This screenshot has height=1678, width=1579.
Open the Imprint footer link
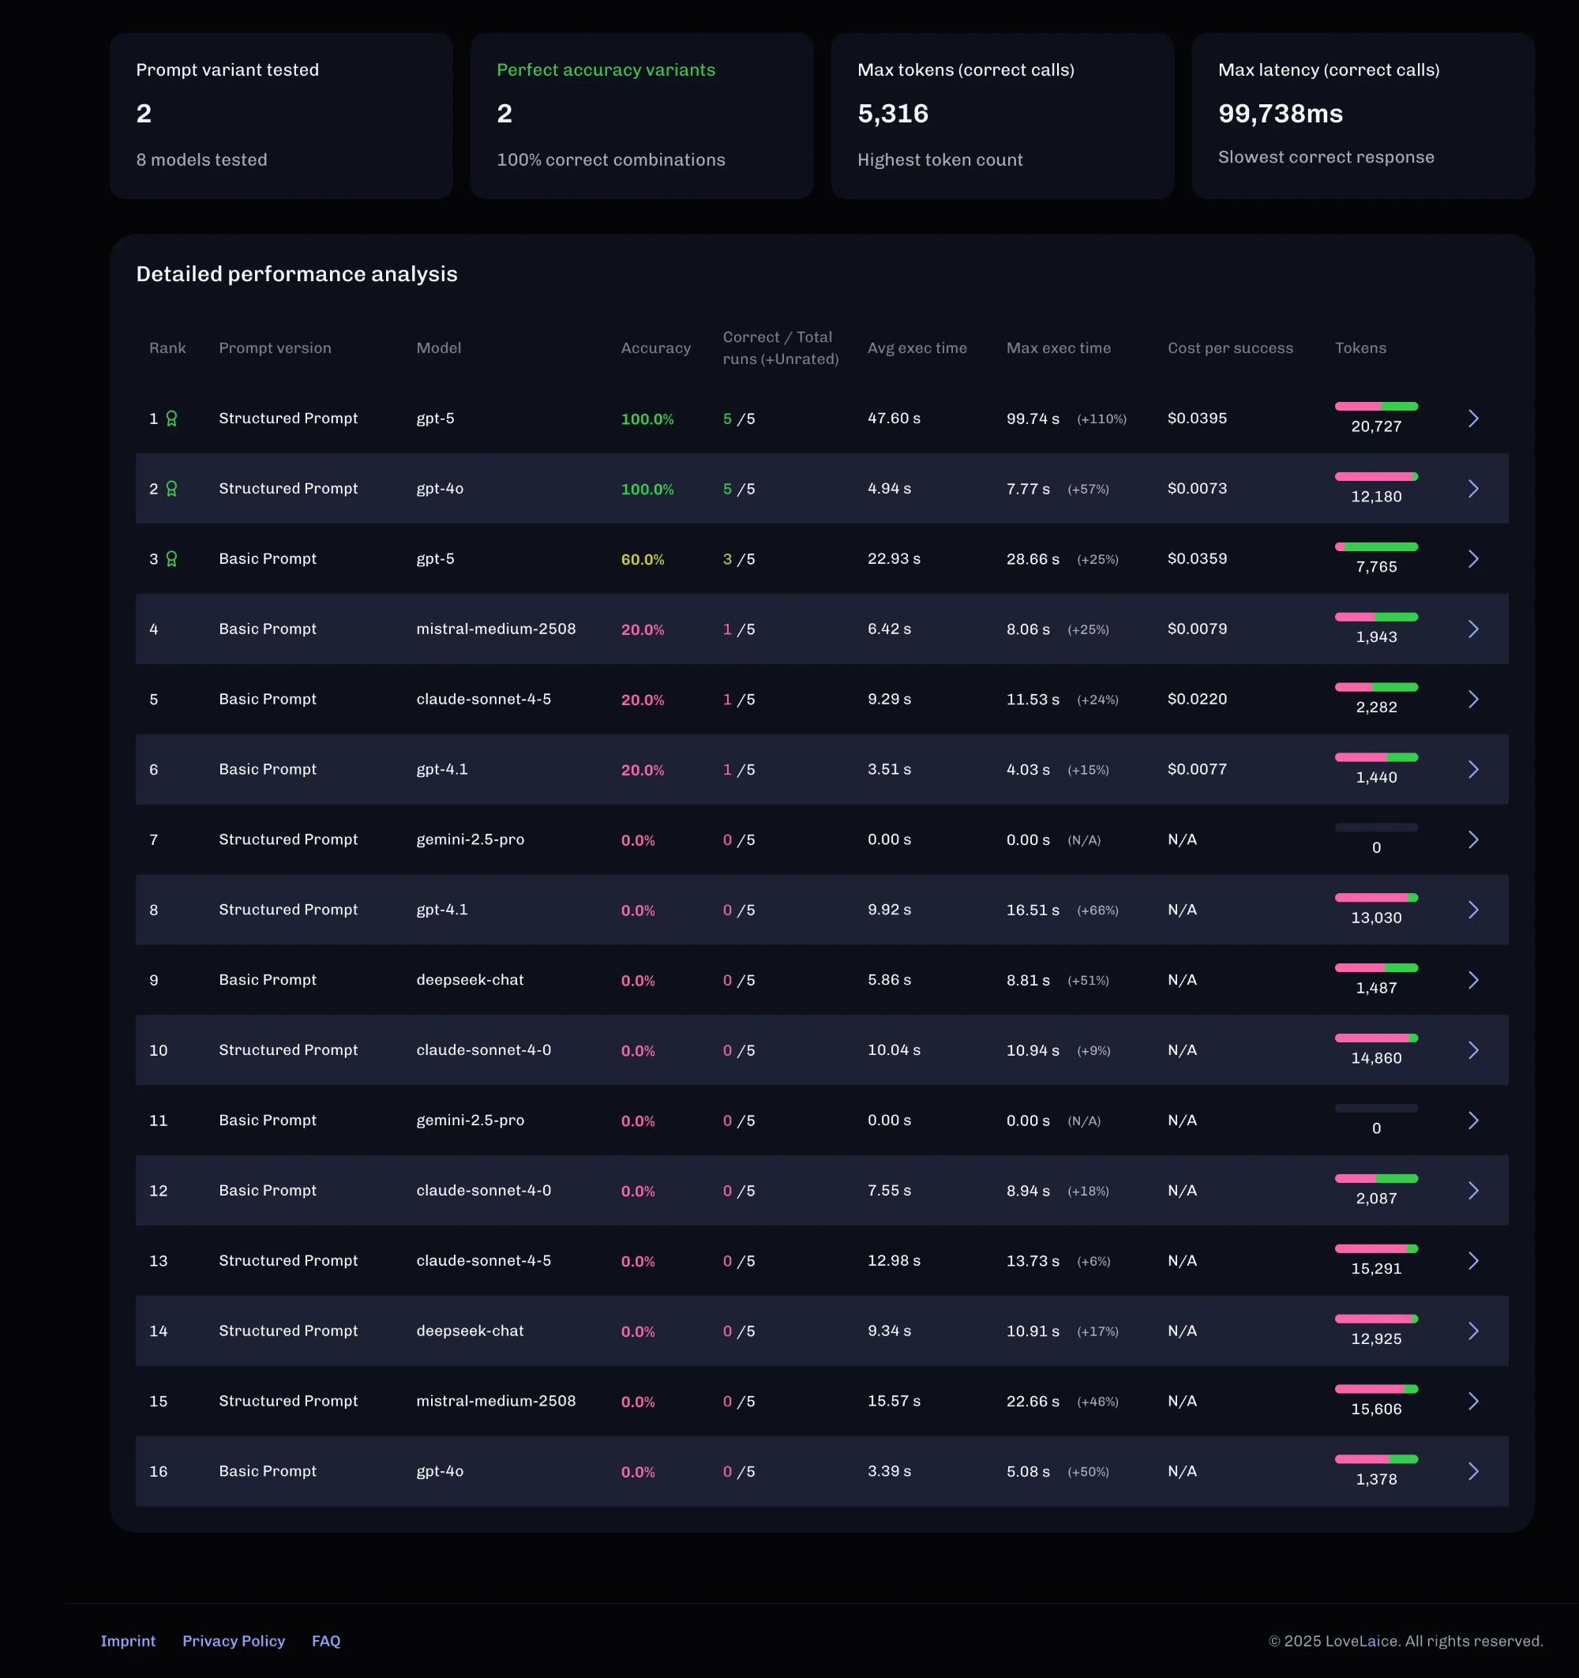pos(128,1641)
